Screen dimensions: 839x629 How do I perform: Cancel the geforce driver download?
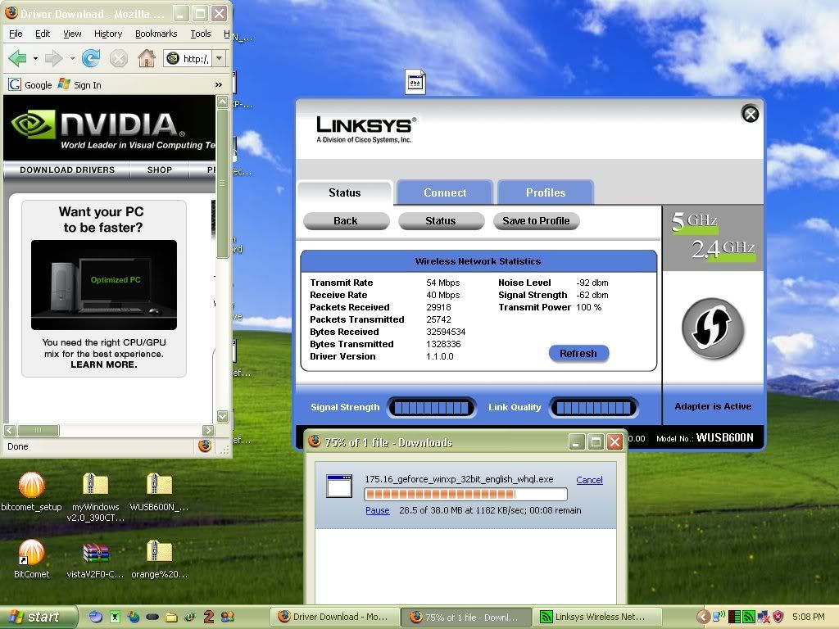click(589, 480)
